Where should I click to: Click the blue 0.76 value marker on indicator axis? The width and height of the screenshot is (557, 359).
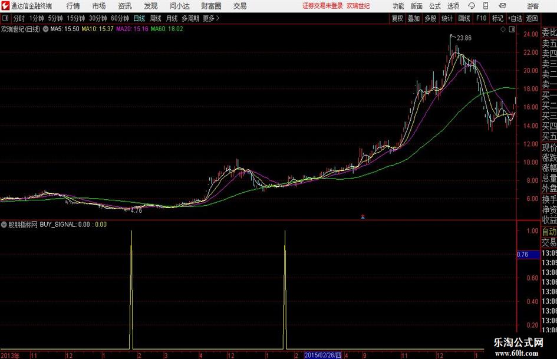click(x=528, y=255)
